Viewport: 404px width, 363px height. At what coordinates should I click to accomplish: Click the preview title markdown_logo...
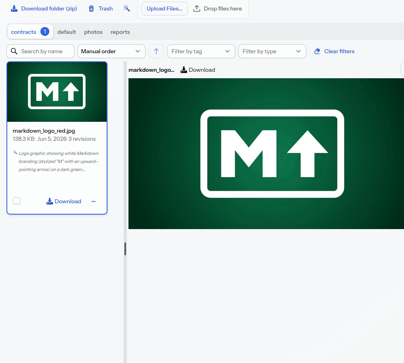point(151,70)
